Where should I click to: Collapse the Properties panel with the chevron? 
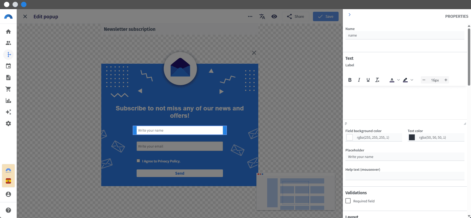pyautogui.click(x=350, y=15)
